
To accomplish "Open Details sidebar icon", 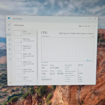I will point(10,54).
